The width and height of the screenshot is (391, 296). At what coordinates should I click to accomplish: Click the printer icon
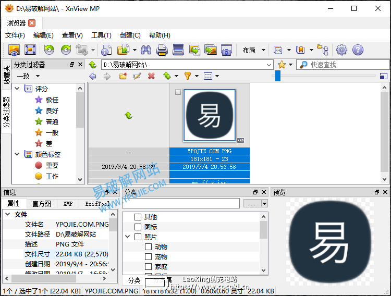click(x=162, y=50)
